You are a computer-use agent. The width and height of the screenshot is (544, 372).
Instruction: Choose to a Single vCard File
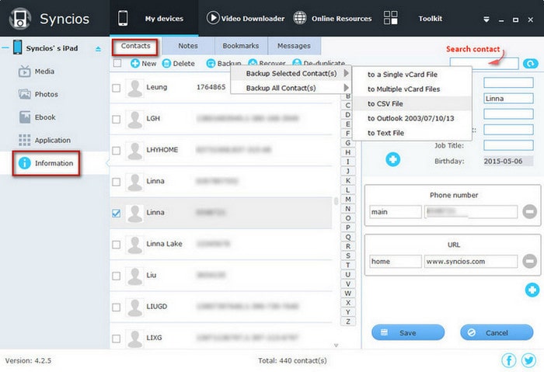click(412, 75)
